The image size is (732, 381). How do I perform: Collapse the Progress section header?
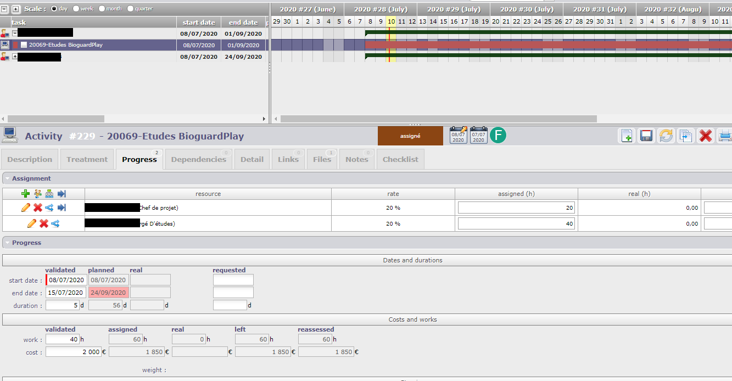point(7,243)
